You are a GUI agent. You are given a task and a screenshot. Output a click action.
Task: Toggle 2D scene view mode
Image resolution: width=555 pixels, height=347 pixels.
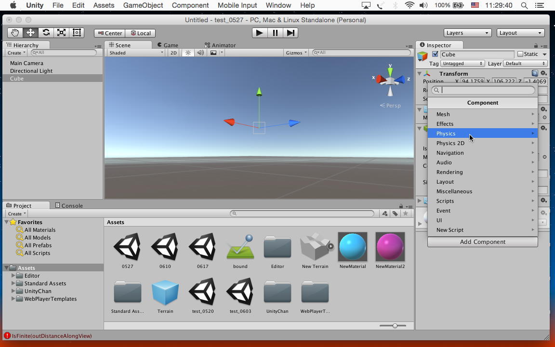[x=173, y=53]
